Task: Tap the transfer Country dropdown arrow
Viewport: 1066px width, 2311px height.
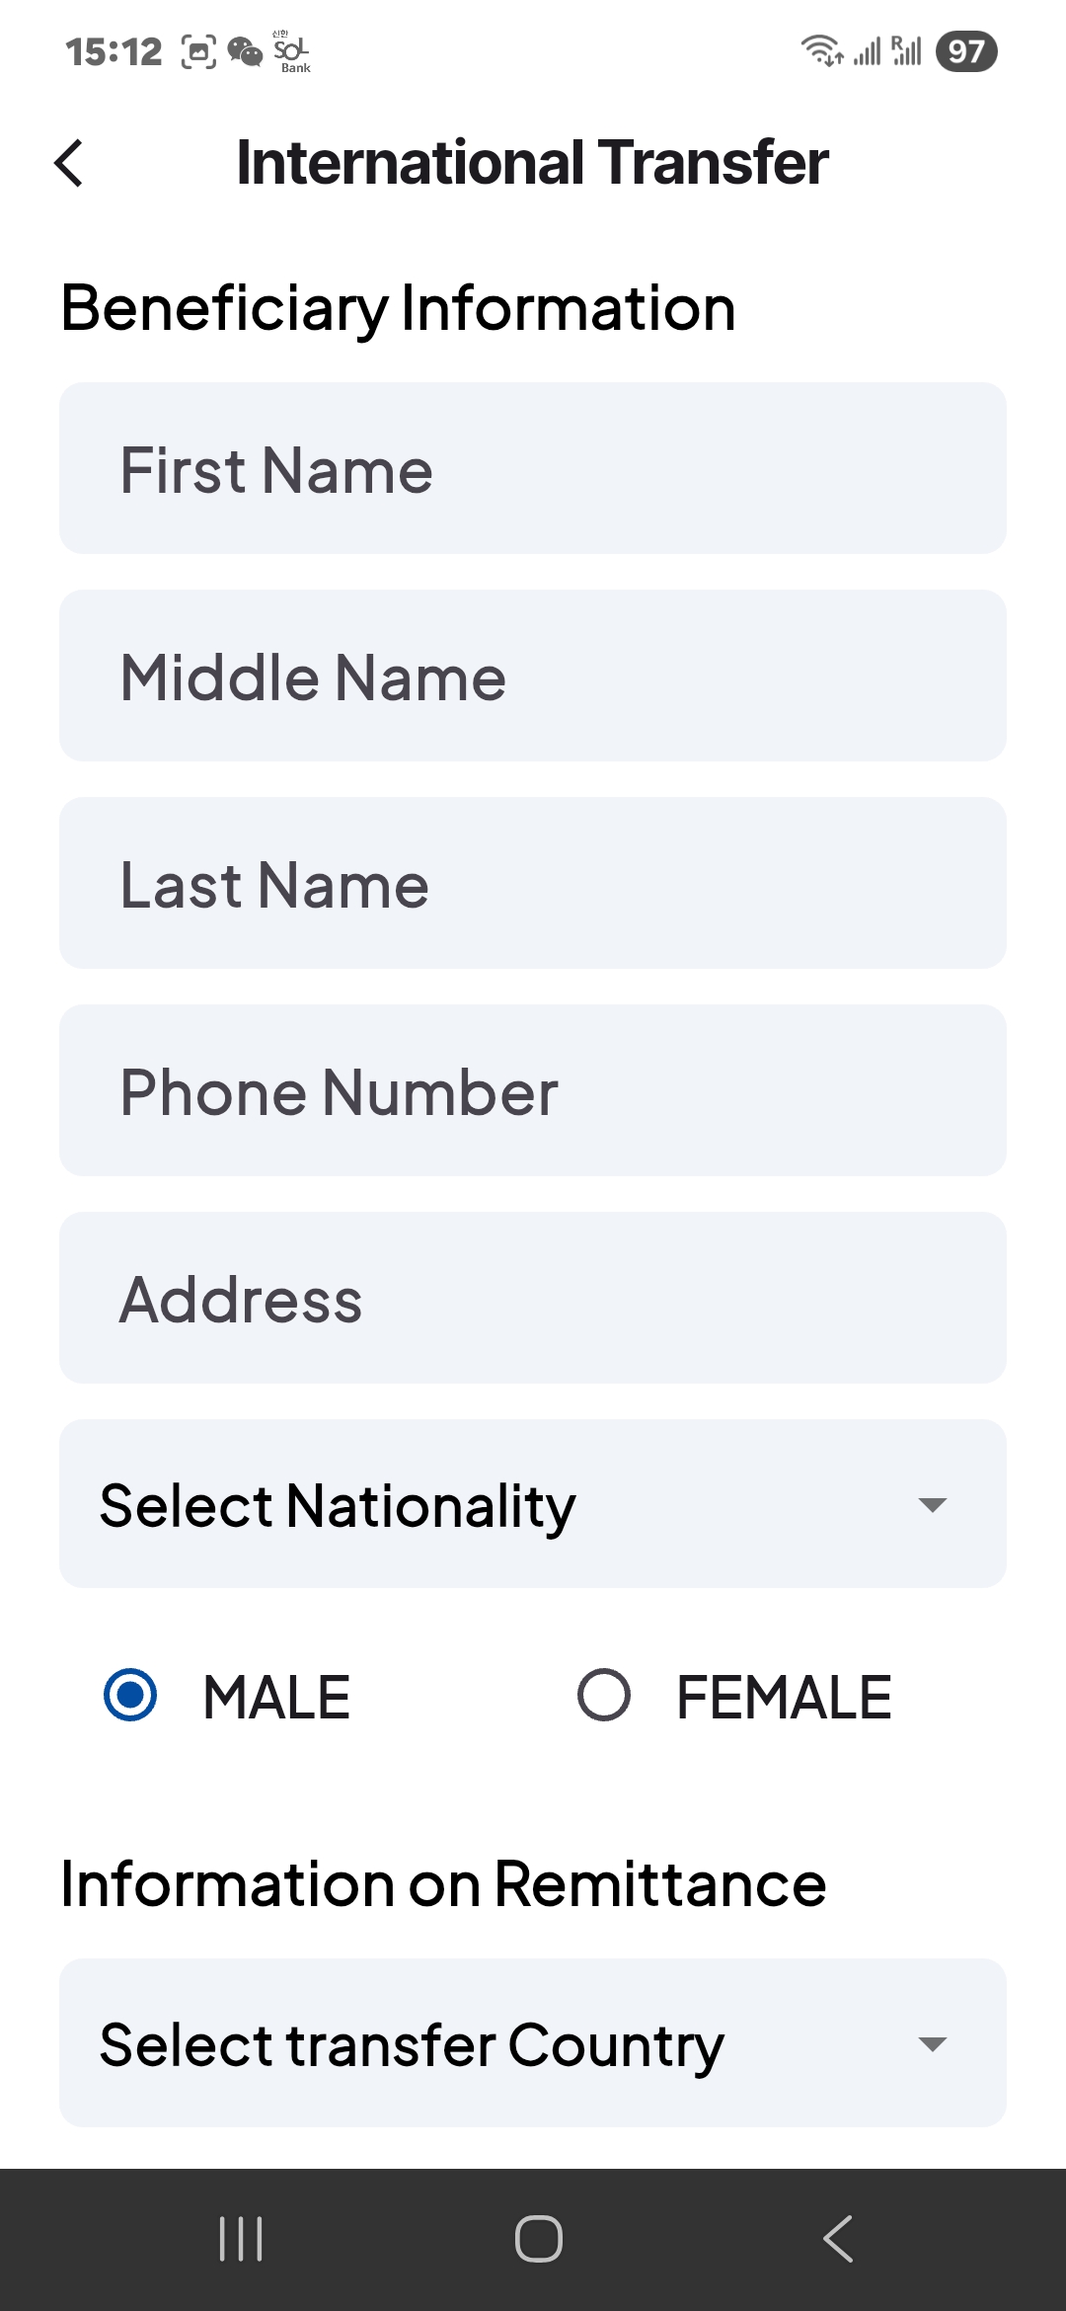Action: (932, 2043)
